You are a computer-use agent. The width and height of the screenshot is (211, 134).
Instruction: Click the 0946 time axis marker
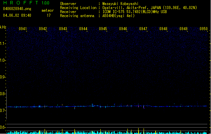pyautogui.click(x=123, y=29)
